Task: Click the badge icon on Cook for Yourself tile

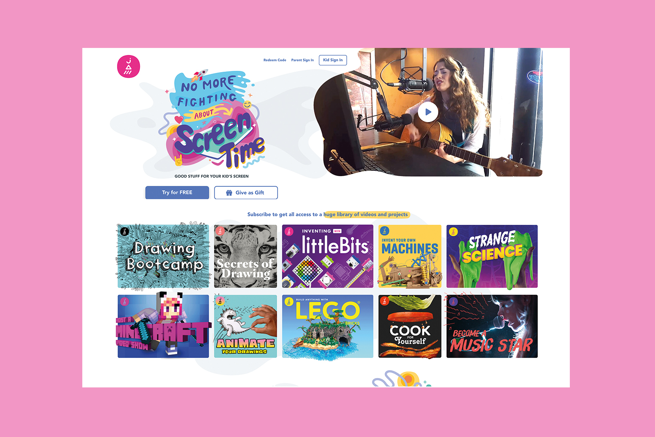Action: [384, 301]
